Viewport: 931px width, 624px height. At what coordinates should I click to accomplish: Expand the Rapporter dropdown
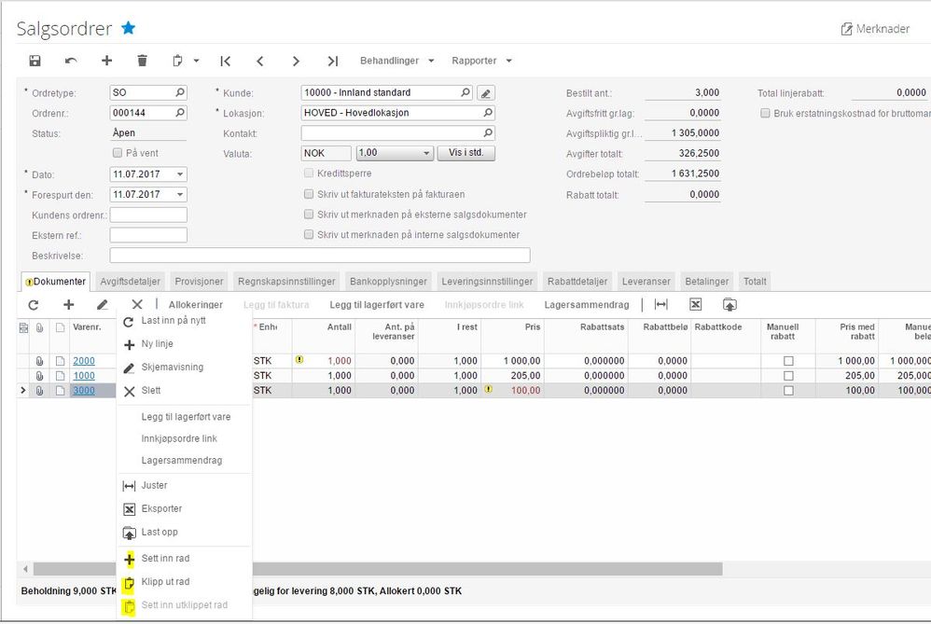(x=481, y=61)
